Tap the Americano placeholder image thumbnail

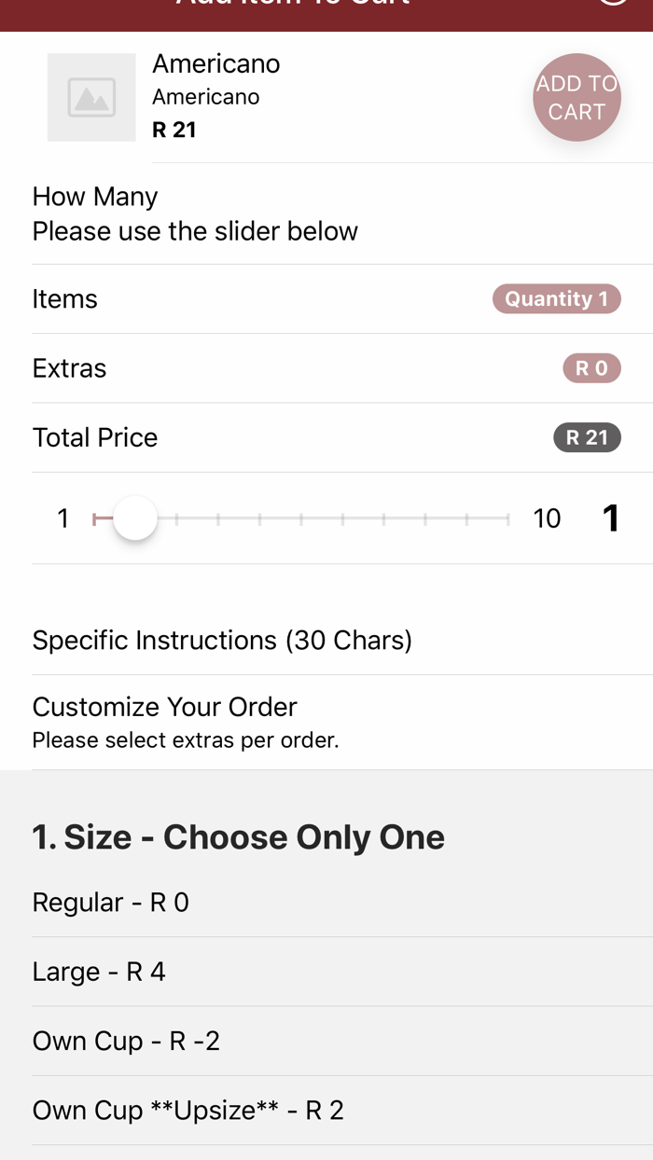click(91, 98)
